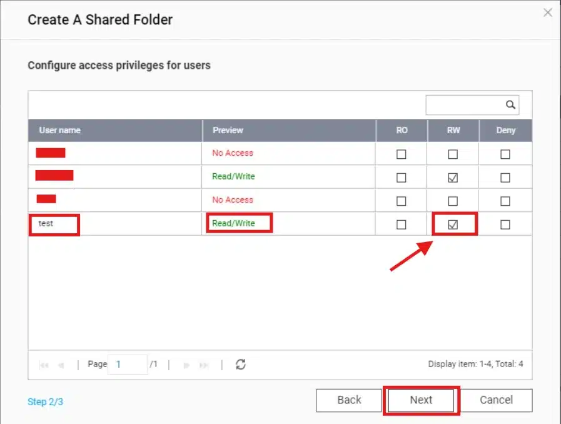Uncheck RW for second user row
561x424 pixels.
pyautogui.click(x=453, y=178)
